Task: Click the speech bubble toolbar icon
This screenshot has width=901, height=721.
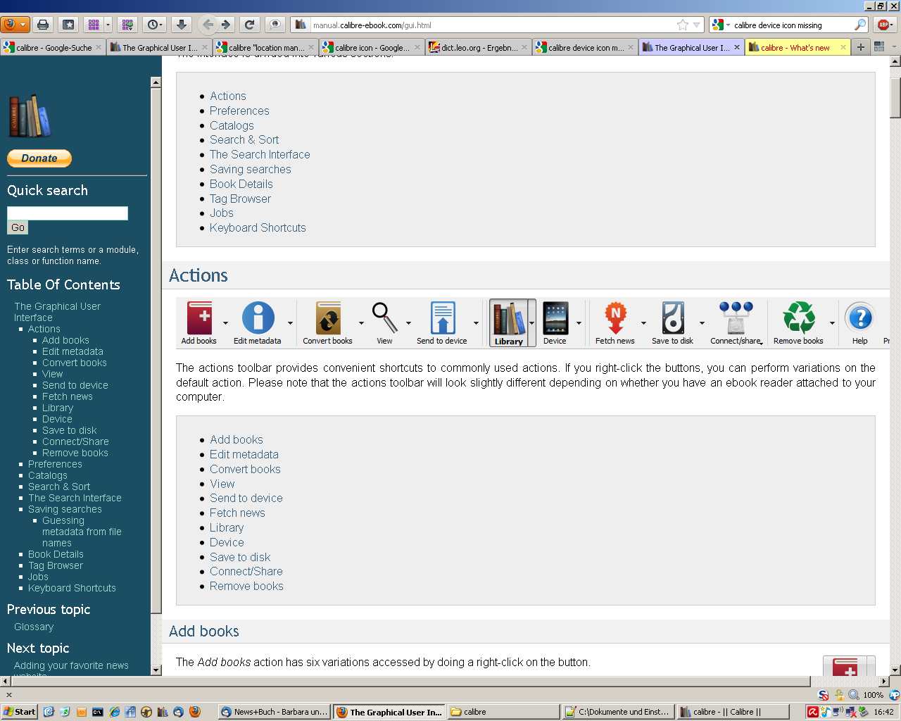Action: (x=275, y=25)
